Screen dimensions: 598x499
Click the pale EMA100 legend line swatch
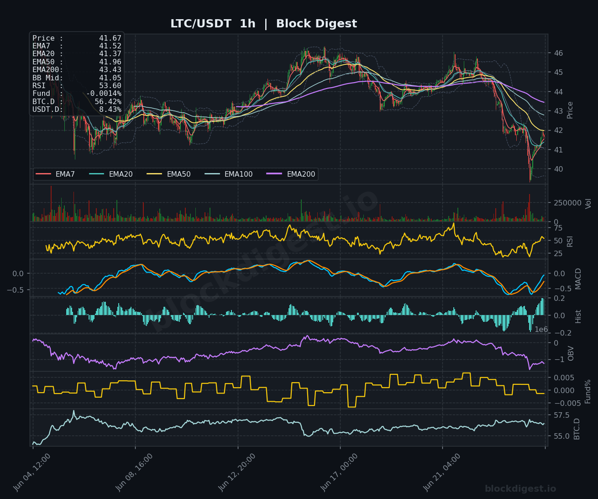pos(212,174)
